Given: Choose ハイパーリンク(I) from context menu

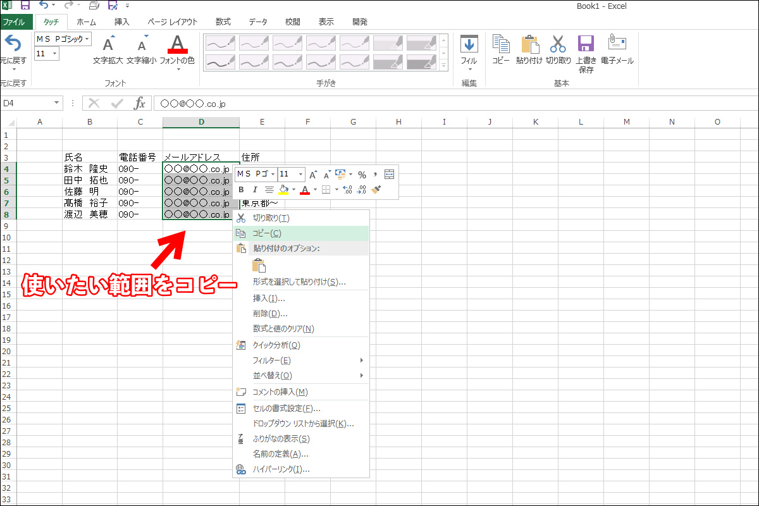Looking at the screenshot, I should point(301,470).
